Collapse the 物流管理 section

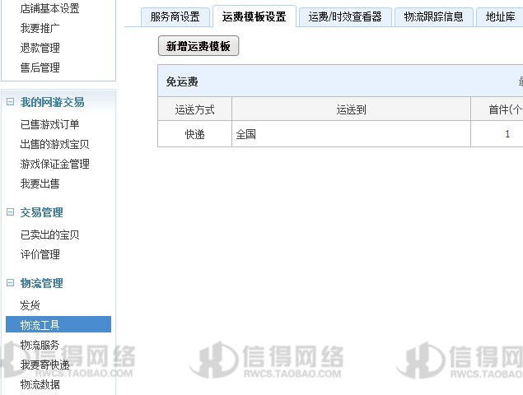click(11, 283)
